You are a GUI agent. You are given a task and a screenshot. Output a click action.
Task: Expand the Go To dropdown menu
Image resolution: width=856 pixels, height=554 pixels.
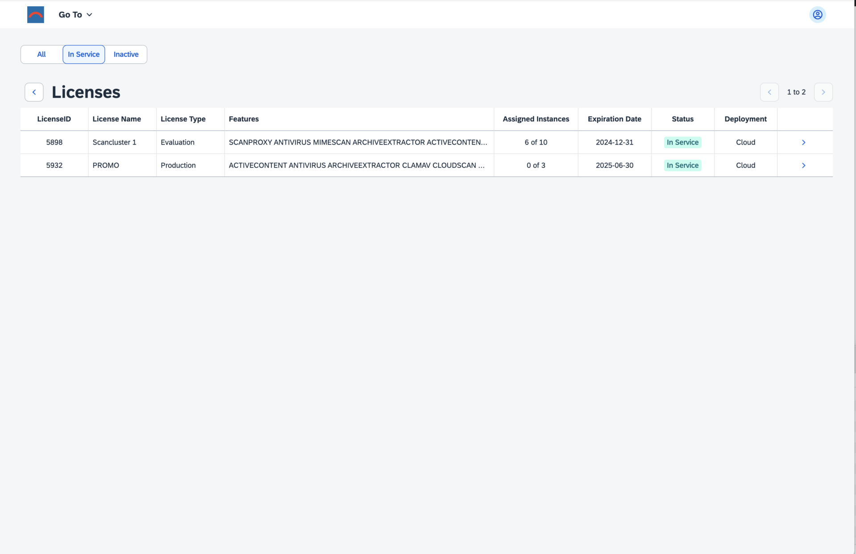(x=75, y=15)
